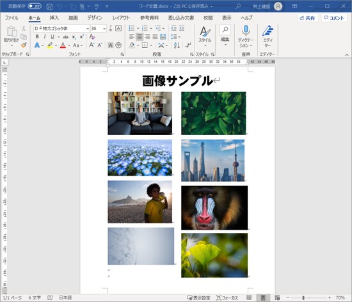The height and width of the screenshot is (302, 352).
Task: Switch to the 挿入 tab
Action: pyautogui.click(x=54, y=18)
